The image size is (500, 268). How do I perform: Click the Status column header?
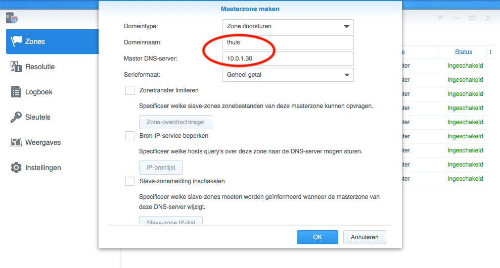coord(463,52)
